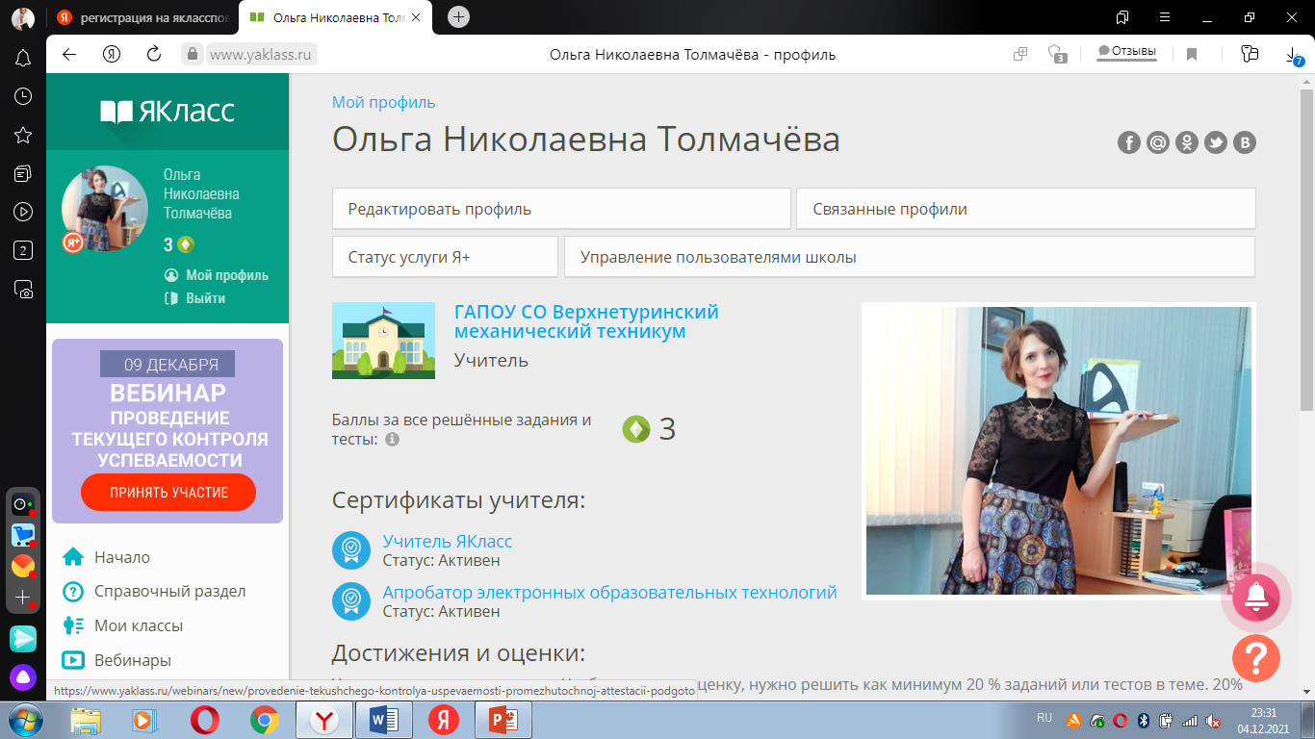Select the Ольга Николаевна Толмачёва browser tab
Screen dimensions: 1315x739
(335, 17)
